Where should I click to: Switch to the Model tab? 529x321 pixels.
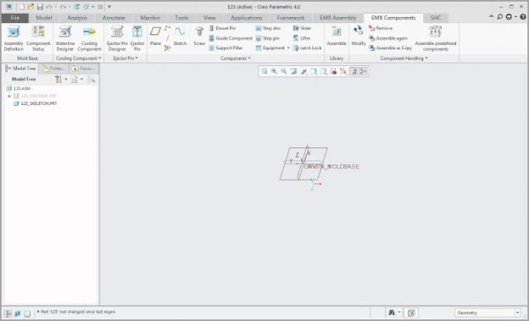[44, 18]
